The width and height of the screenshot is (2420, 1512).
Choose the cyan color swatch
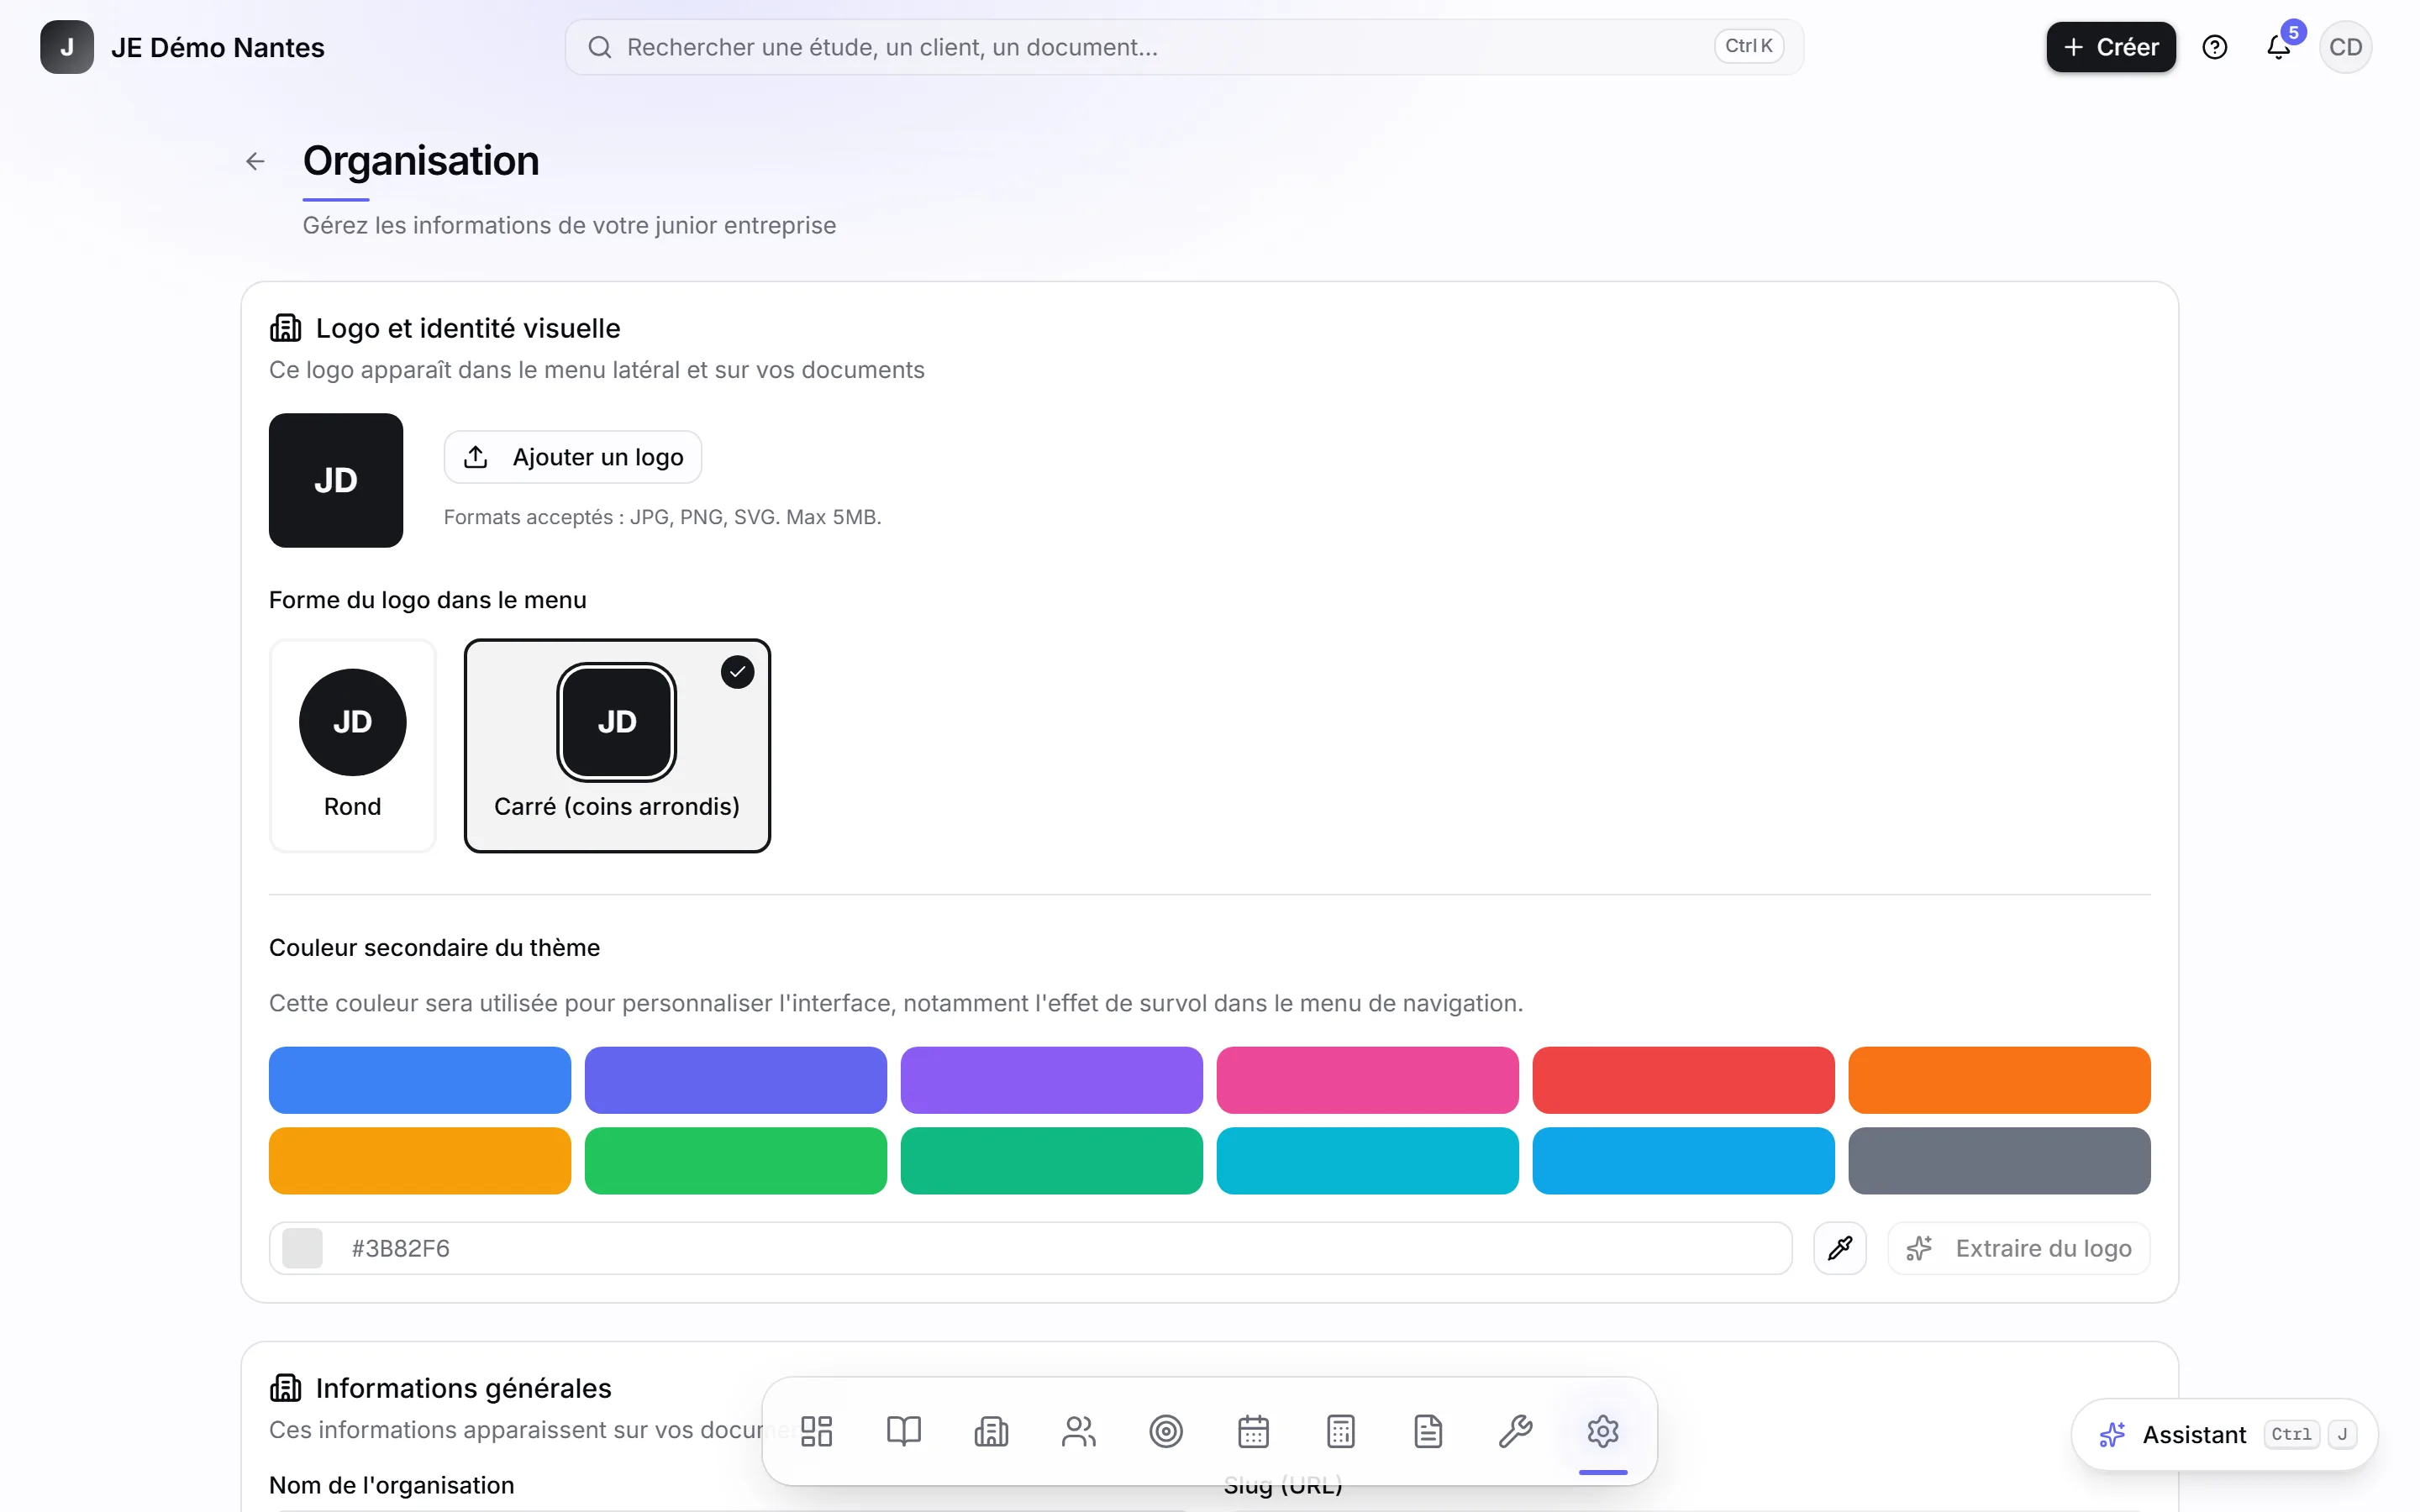[1368, 1161]
